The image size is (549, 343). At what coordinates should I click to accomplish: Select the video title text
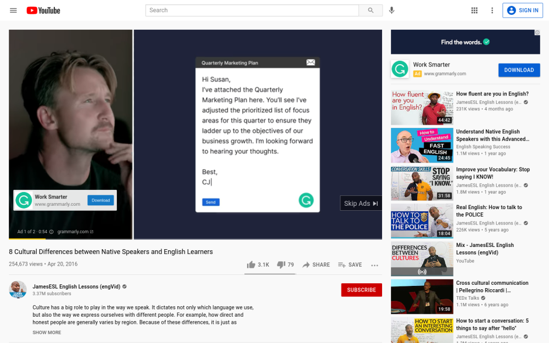click(x=111, y=252)
